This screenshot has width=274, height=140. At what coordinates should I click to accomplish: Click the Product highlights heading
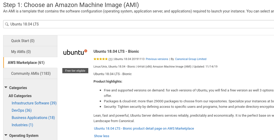coord(108,82)
